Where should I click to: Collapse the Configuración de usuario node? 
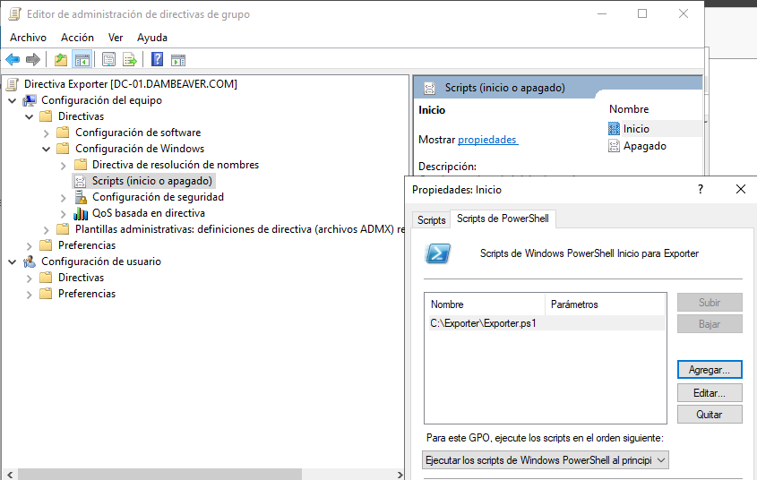tap(13, 262)
